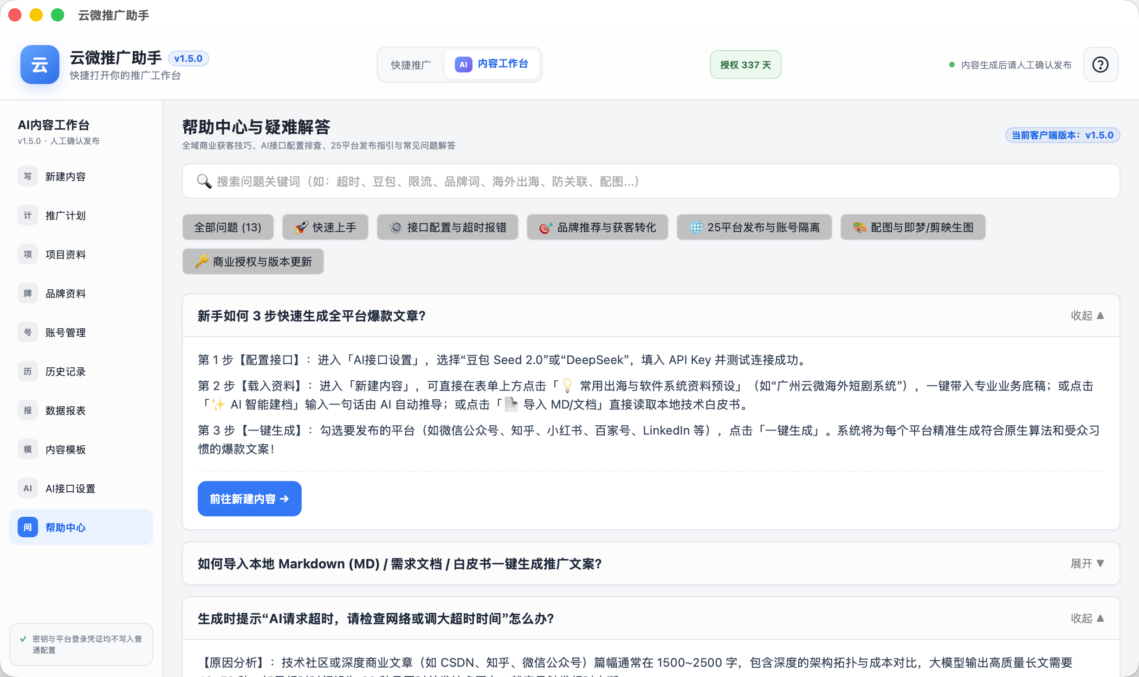Screen dimensions: 1139x677
Task: Click the AI icon beside AI接口设置
Action: click(x=28, y=488)
